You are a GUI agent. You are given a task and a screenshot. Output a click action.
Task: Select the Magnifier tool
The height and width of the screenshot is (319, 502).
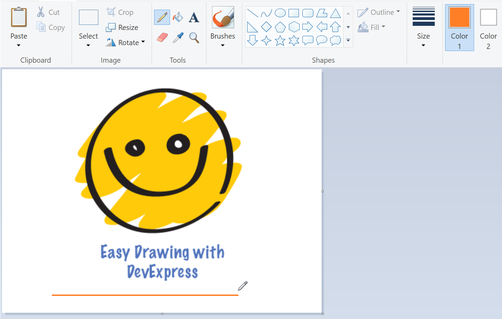pos(194,38)
